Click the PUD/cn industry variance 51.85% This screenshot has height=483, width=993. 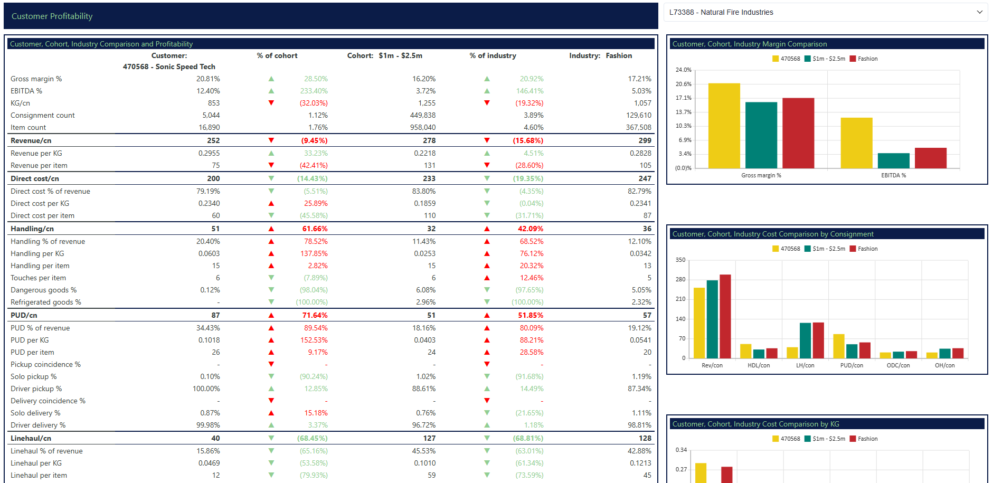[531, 315]
